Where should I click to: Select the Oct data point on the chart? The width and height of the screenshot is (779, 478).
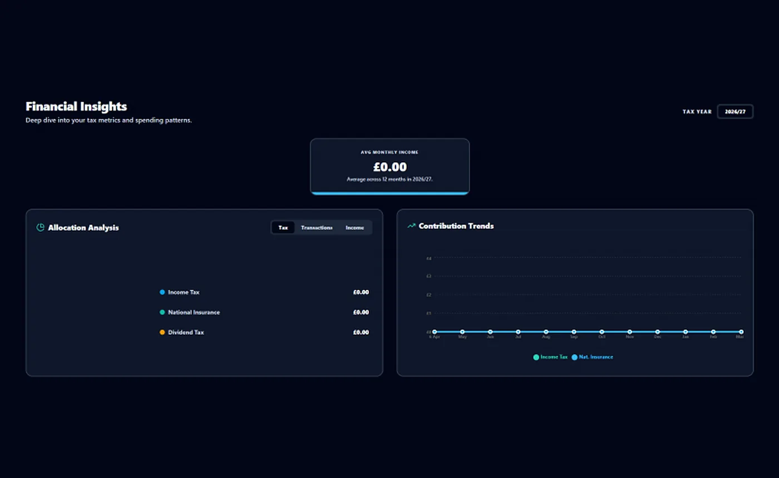(601, 332)
